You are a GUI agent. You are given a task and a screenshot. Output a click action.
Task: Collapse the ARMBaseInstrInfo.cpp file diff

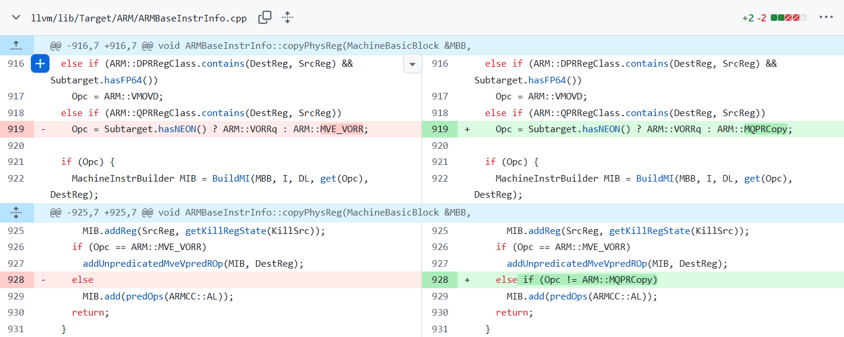point(15,18)
